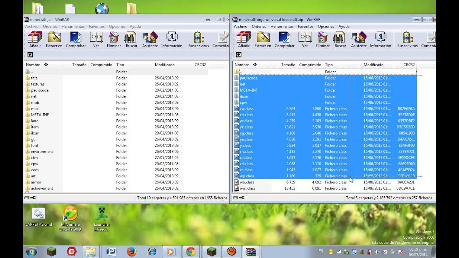This screenshot has height=258, width=459.
Task: Open Opciones menu in minecraftforge zip window
Action: (326, 27)
